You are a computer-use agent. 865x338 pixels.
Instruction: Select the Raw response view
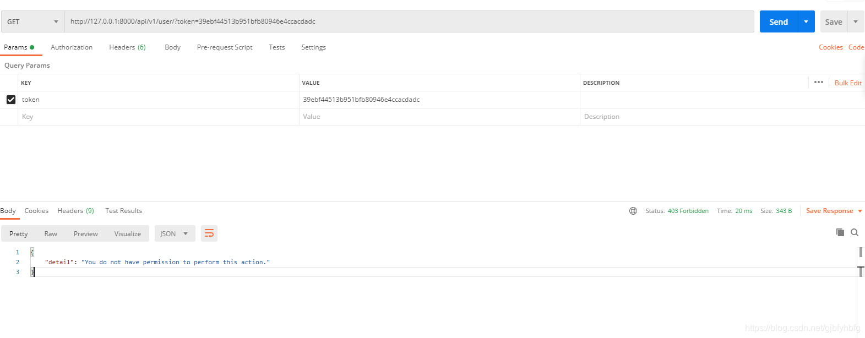51,234
